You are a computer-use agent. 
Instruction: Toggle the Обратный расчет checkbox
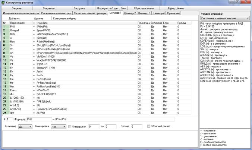click(148, 126)
